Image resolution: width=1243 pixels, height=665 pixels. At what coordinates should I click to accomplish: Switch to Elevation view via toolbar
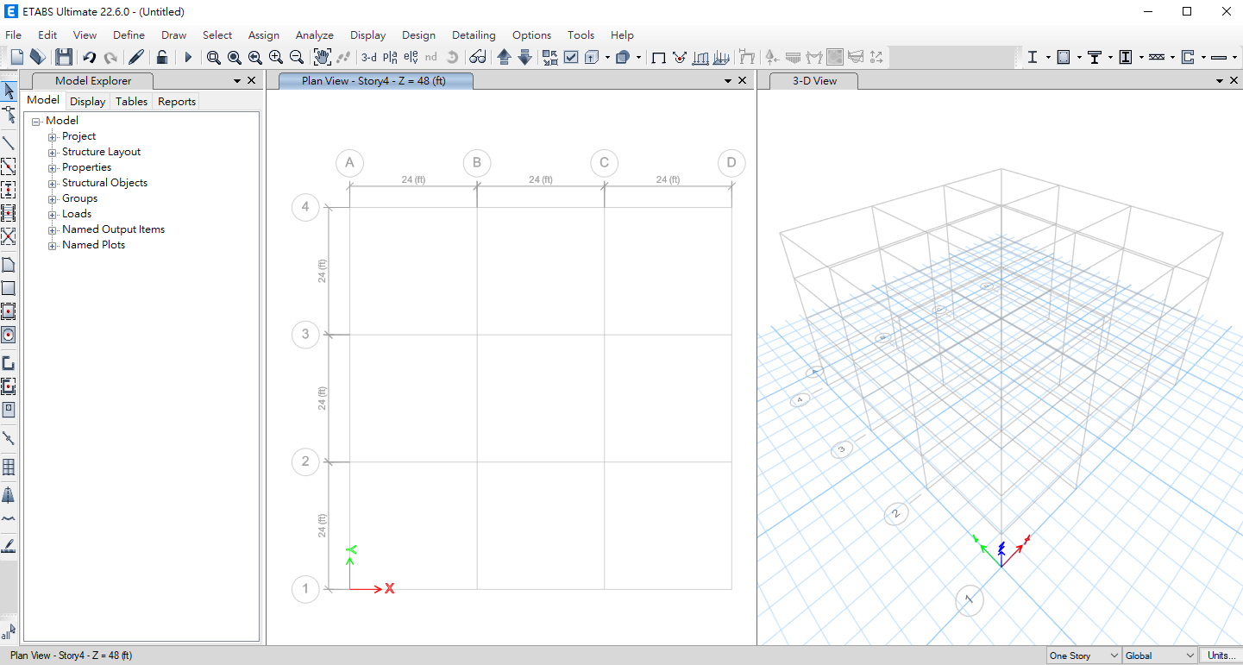pyautogui.click(x=411, y=57)
